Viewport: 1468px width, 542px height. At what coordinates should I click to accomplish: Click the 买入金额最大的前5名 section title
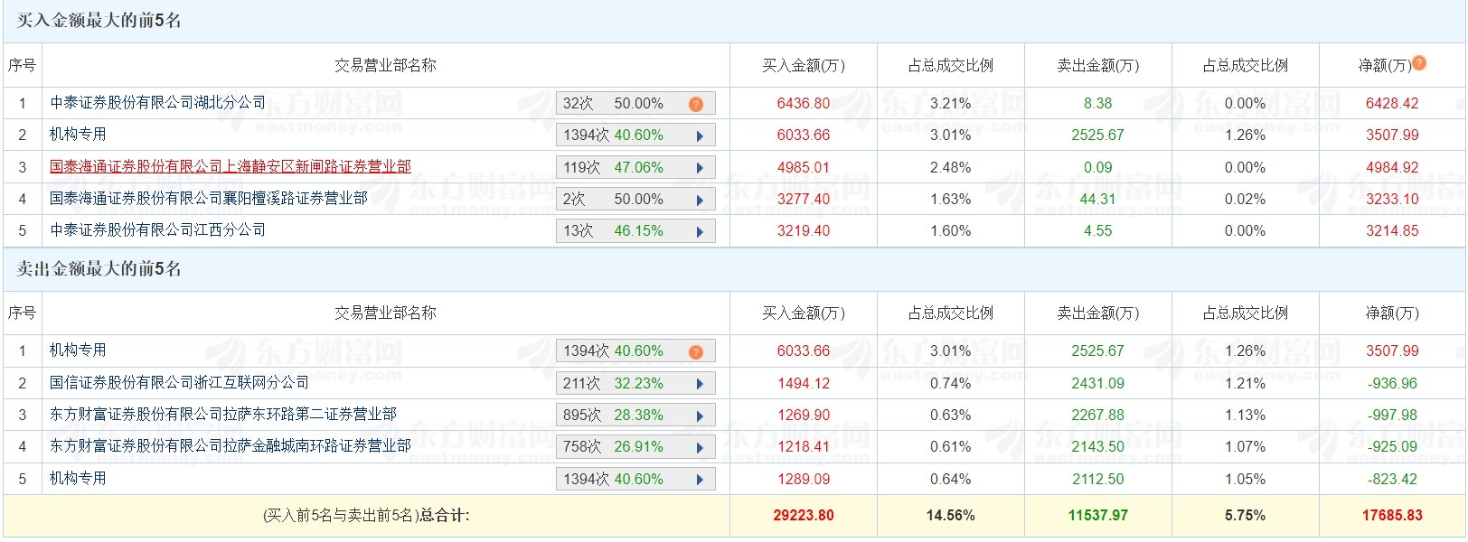[99, 20]
